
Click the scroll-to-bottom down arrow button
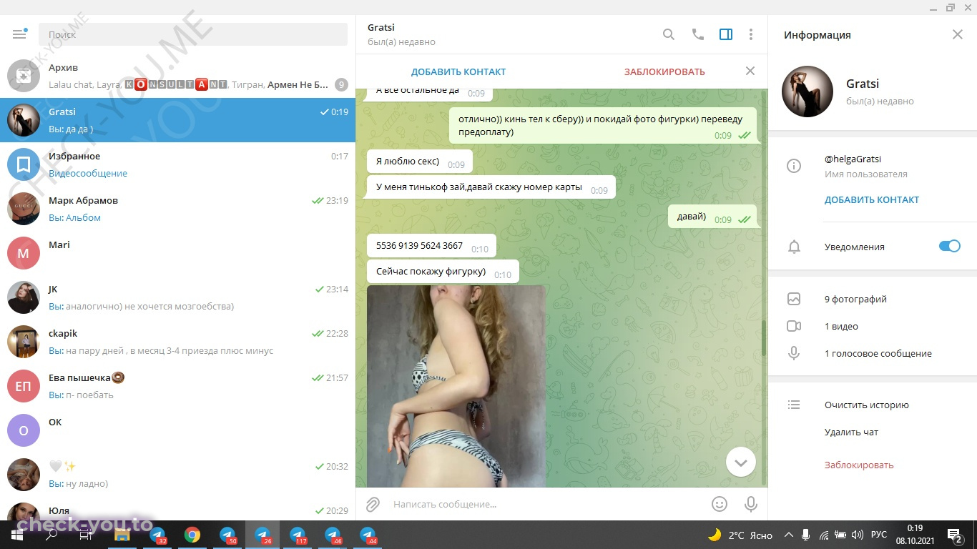point(741,463)
